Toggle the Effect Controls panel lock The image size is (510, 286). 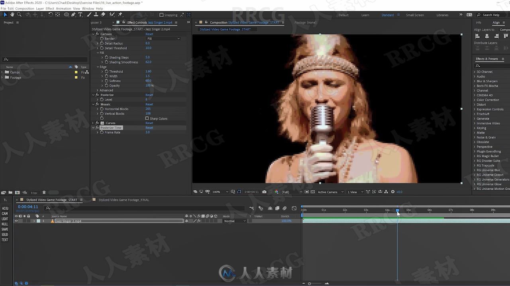(x=123, y=23)
